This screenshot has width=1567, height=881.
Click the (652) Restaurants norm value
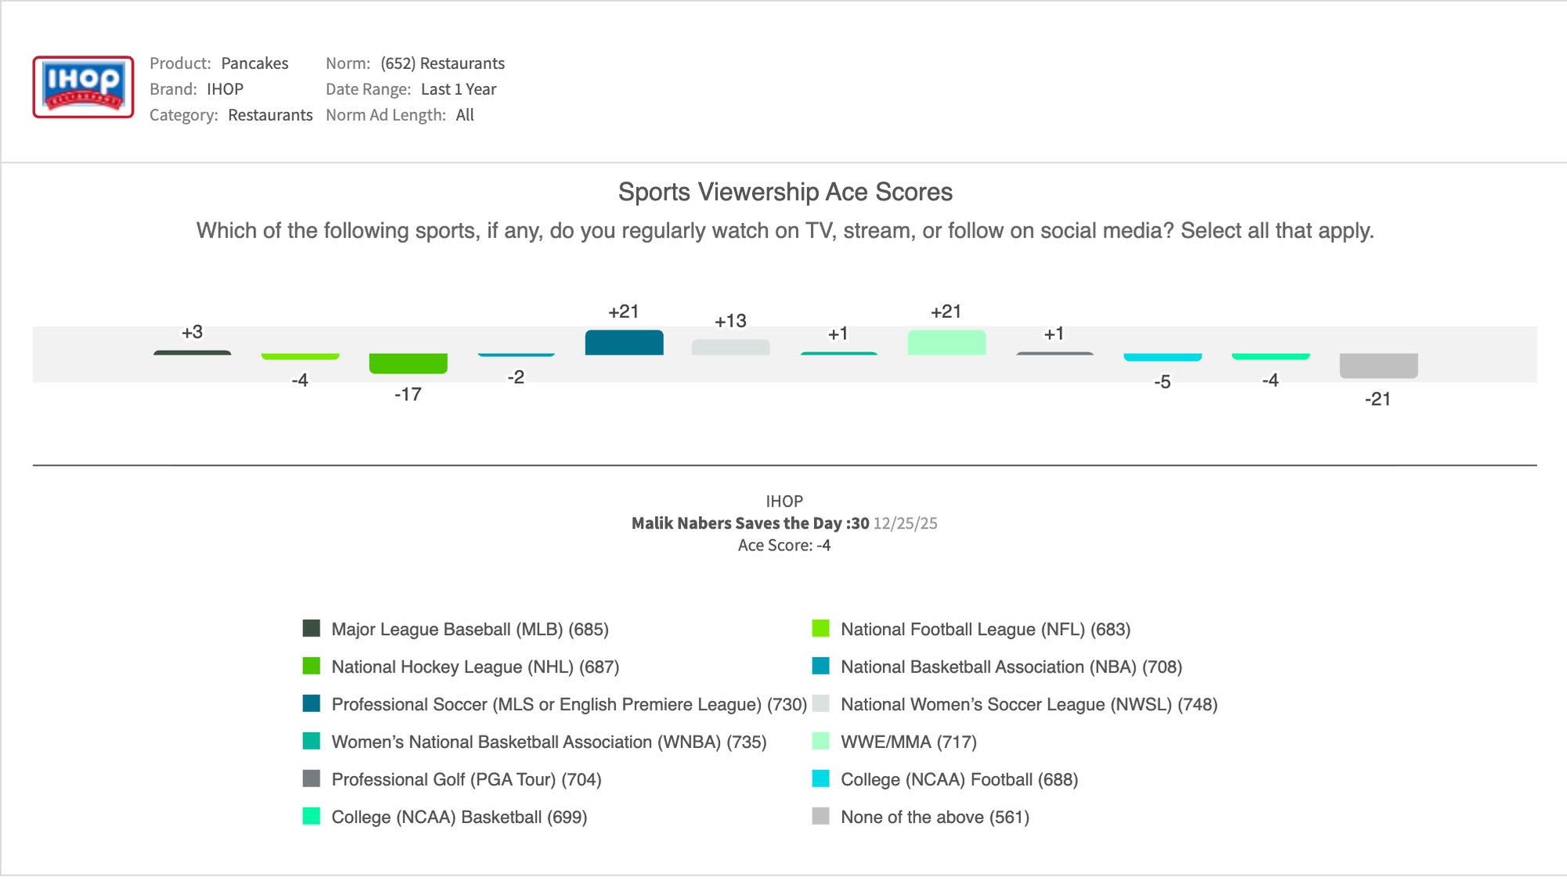443,63
